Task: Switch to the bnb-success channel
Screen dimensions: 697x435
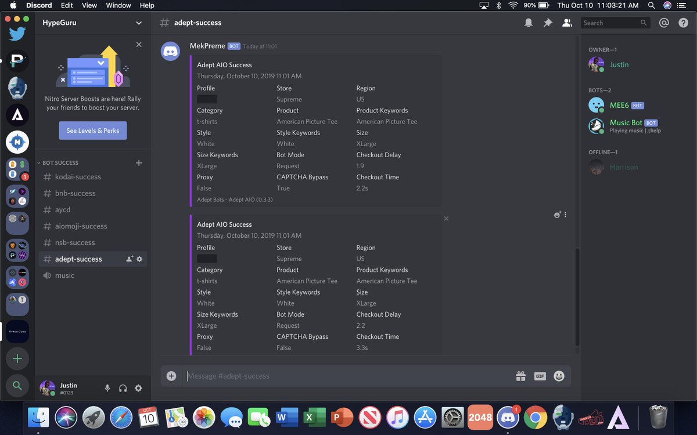Action: pyautogui.click(x=93, y=193)
